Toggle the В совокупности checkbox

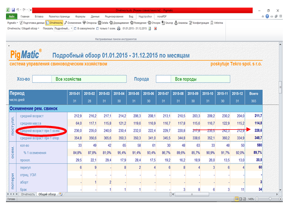75,29
